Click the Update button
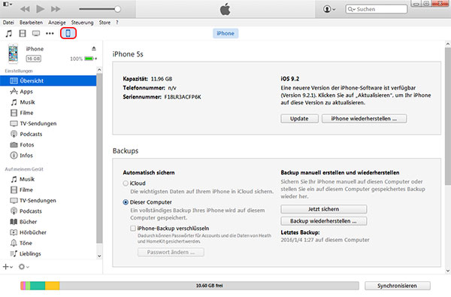Image resolution: width=451 pixels, height=297 pixels. tap(299, 119)
